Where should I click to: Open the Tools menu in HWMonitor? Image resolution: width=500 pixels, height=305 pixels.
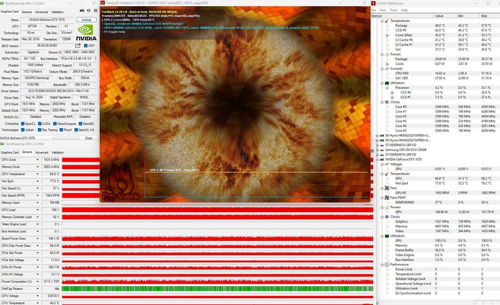(393, 10)
